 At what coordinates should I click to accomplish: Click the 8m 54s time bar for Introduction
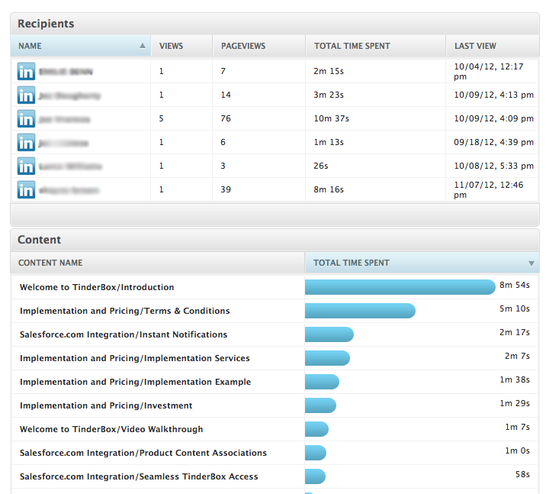(x=400, y=287)
